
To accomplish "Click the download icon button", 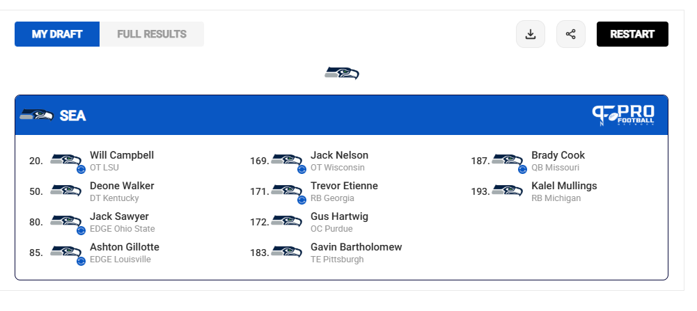I will (531, 34).
